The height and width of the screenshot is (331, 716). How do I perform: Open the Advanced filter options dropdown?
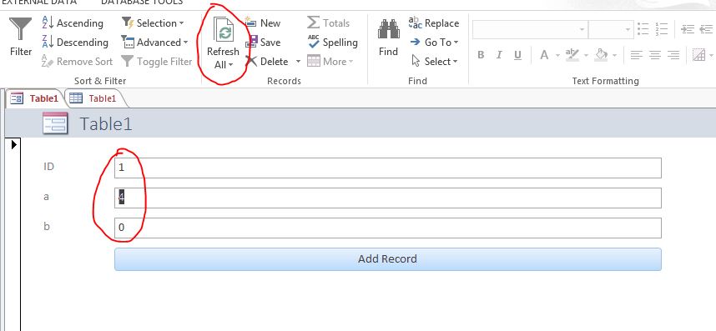(x=154, y=43)
